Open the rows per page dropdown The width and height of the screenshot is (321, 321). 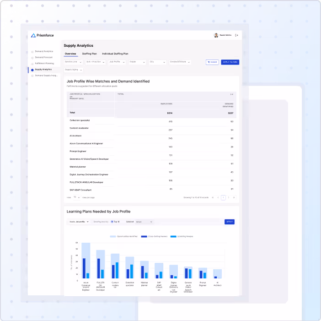click(x=77, y=197)
